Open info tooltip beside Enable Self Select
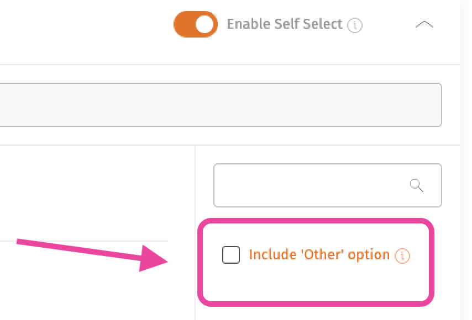The width and height of the screenshot is (472, 320). point(355,25)
